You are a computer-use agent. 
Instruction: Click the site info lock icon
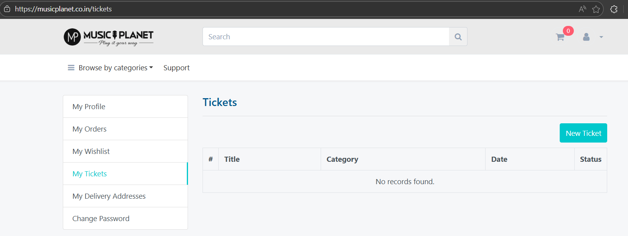tap(7, 9)
